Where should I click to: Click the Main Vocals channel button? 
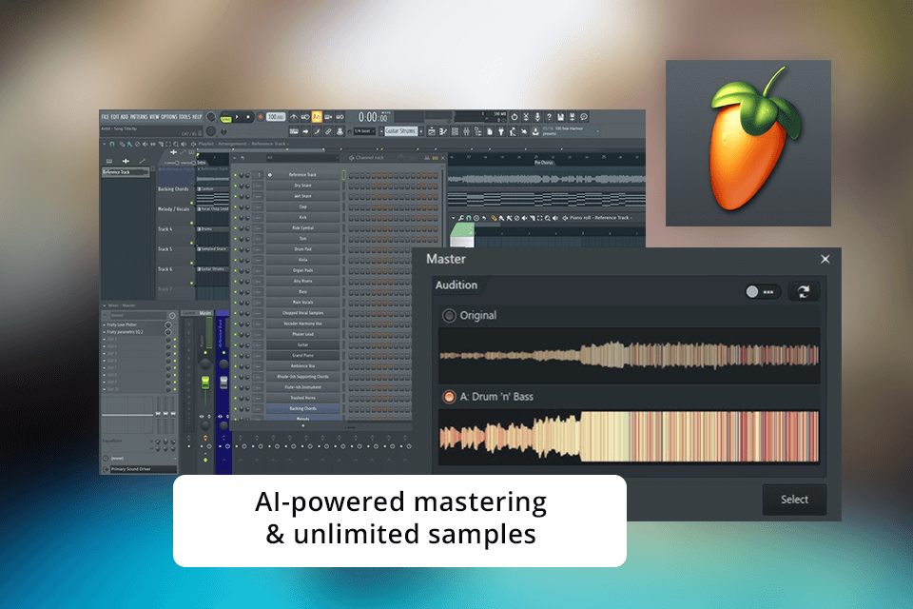[302, 303]
